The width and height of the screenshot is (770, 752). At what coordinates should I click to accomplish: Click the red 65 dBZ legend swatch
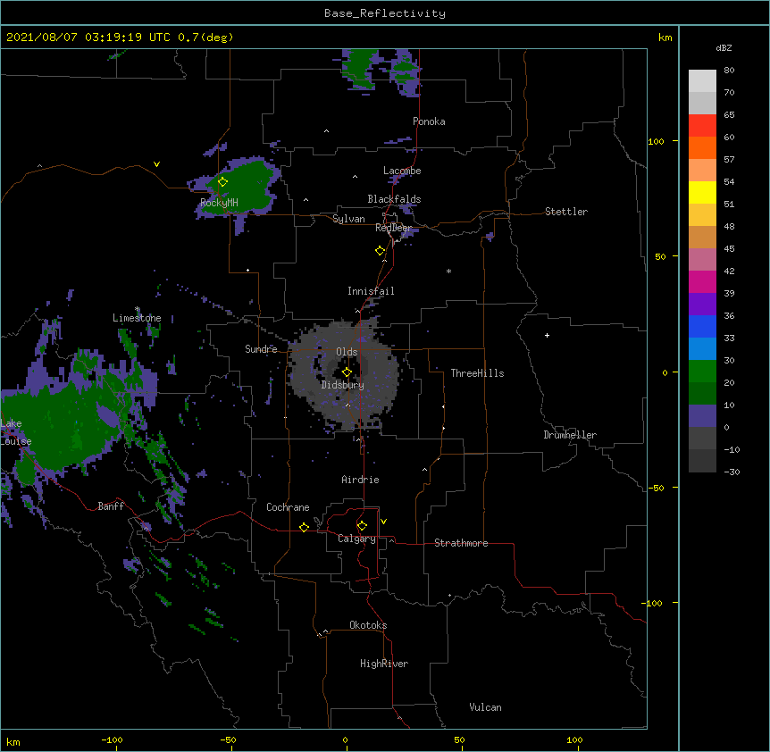point(702,126)
